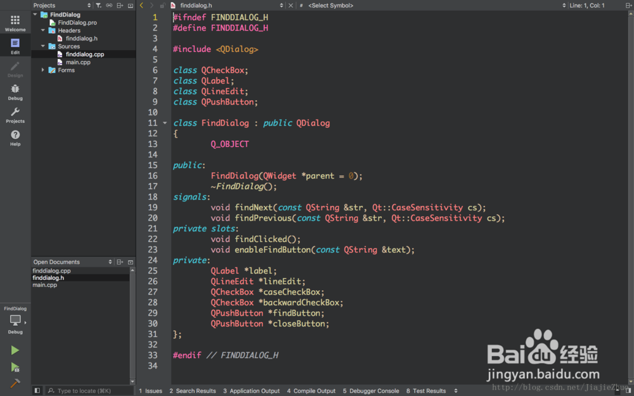
Task: Collapse the Headers folder
Action: [43, 30]
